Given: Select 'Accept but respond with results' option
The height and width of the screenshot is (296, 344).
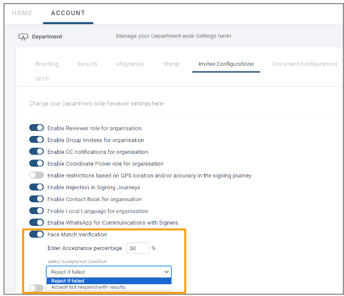Looking at the screenshot, I should (x=109, y=287).
